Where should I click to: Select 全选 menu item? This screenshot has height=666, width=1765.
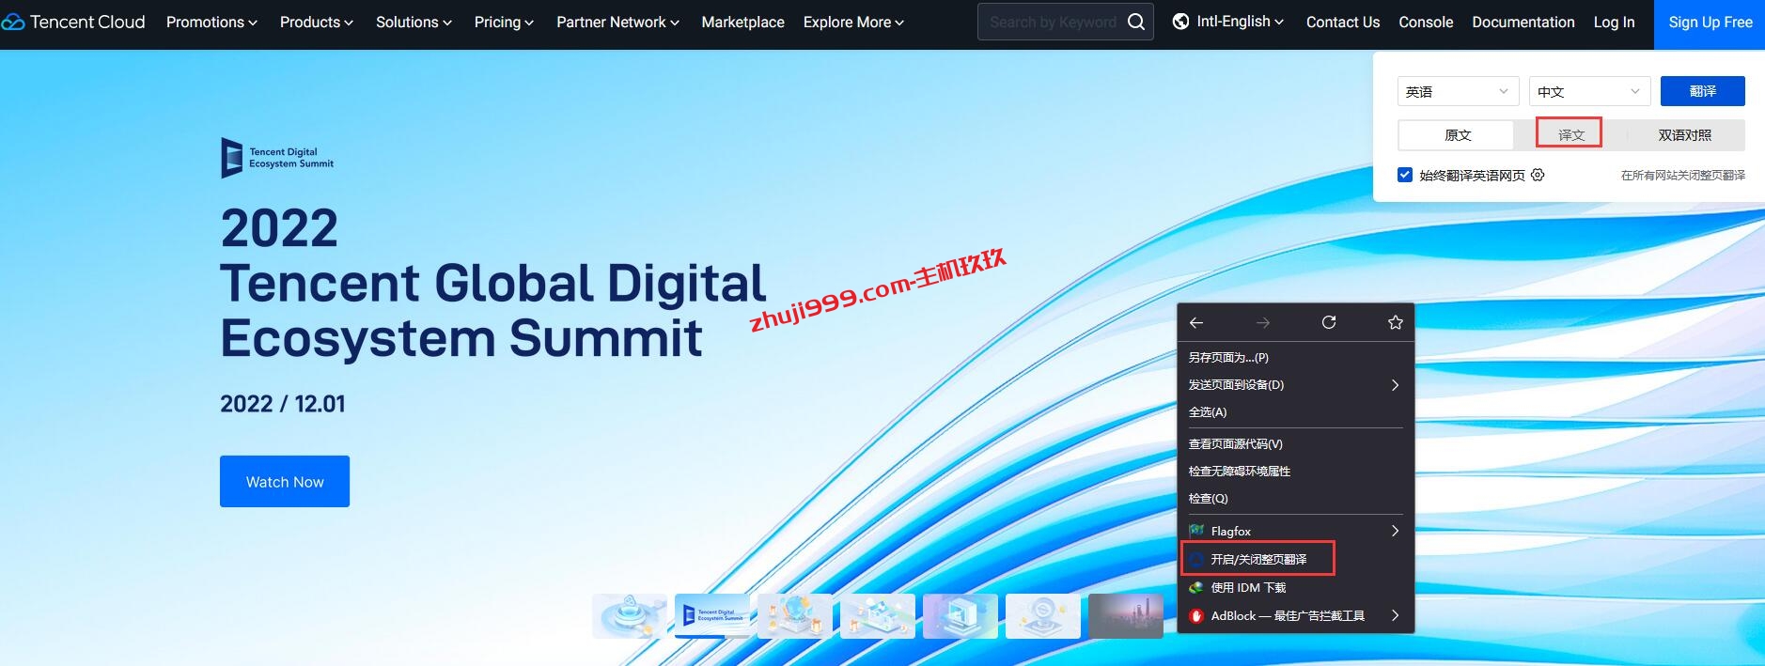click(1295, 411)
